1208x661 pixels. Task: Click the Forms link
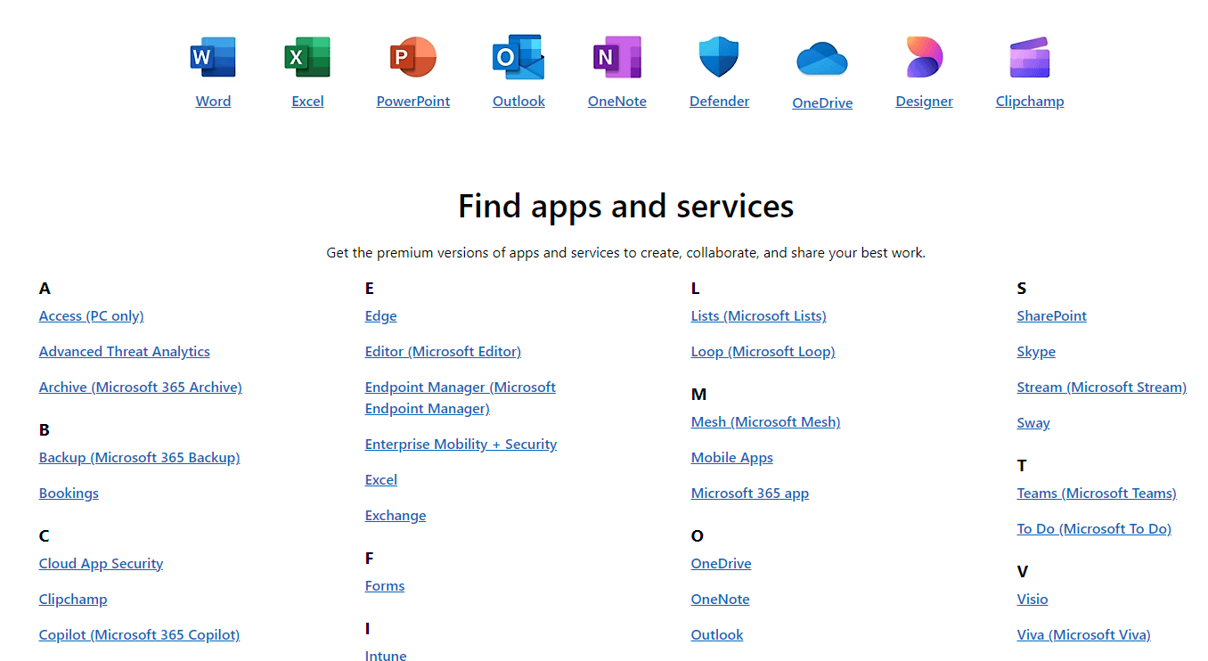(384, 585)
